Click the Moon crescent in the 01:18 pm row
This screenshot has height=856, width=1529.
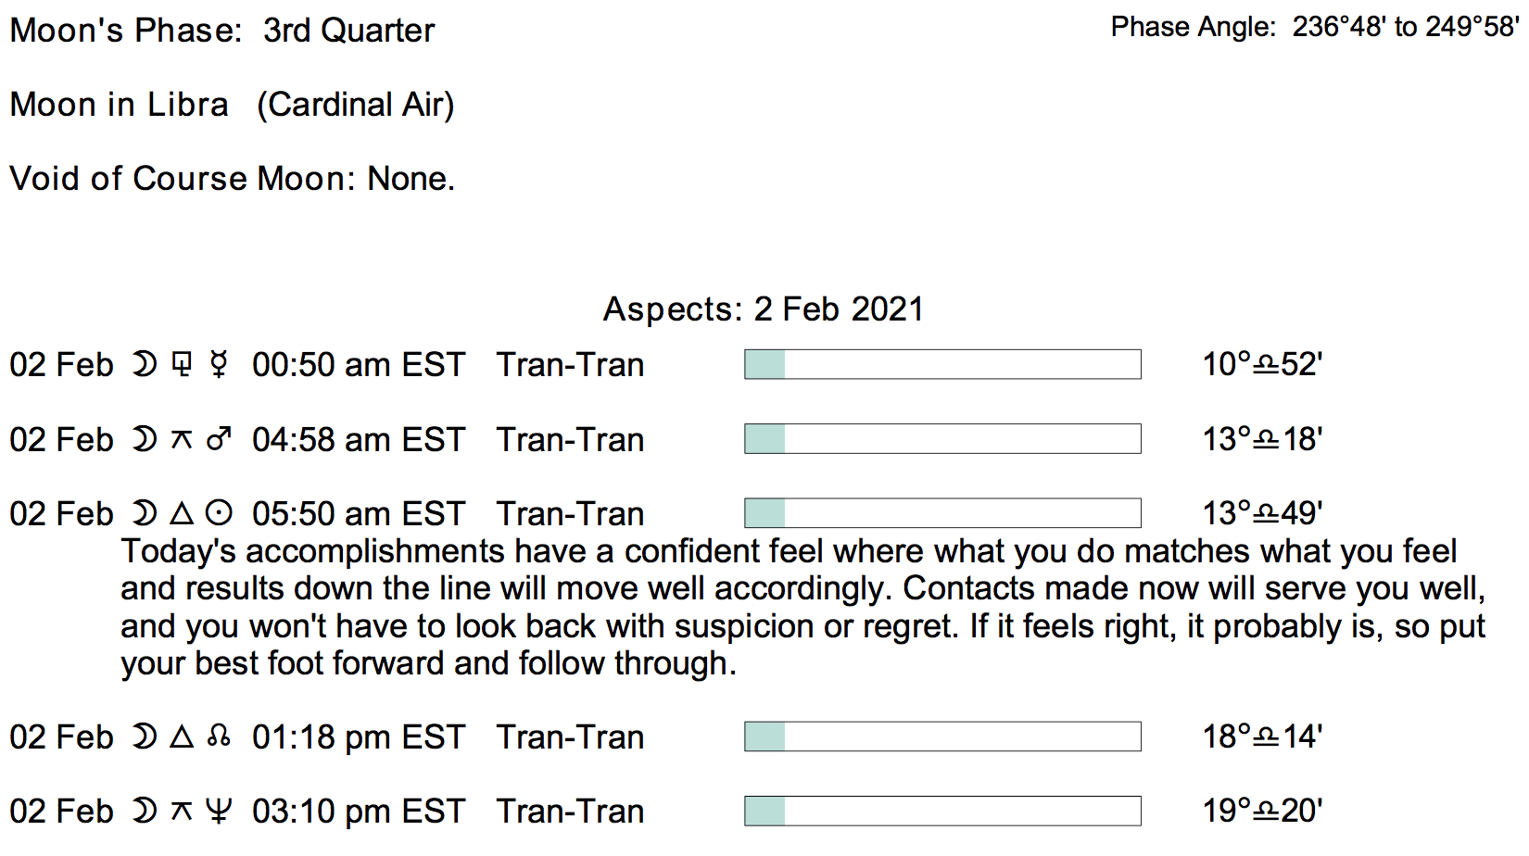[144, 736]
